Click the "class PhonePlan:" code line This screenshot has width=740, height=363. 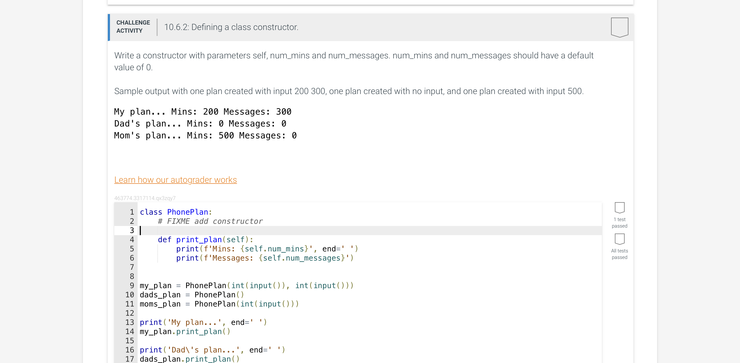176,212
